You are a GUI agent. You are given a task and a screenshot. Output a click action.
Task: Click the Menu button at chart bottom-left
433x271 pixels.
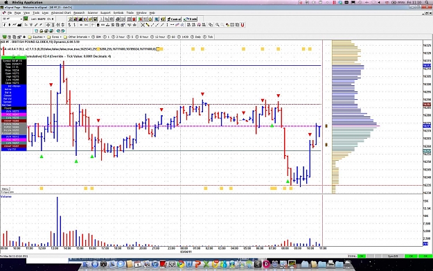click(x=5, y=189)
